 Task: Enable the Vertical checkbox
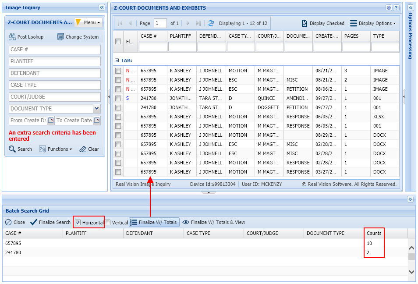pyautogui.click(x=107, y=222)
